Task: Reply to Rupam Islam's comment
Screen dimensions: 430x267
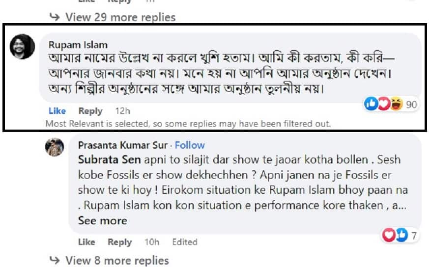Action: pyautogui.click(x=90, y=111)
